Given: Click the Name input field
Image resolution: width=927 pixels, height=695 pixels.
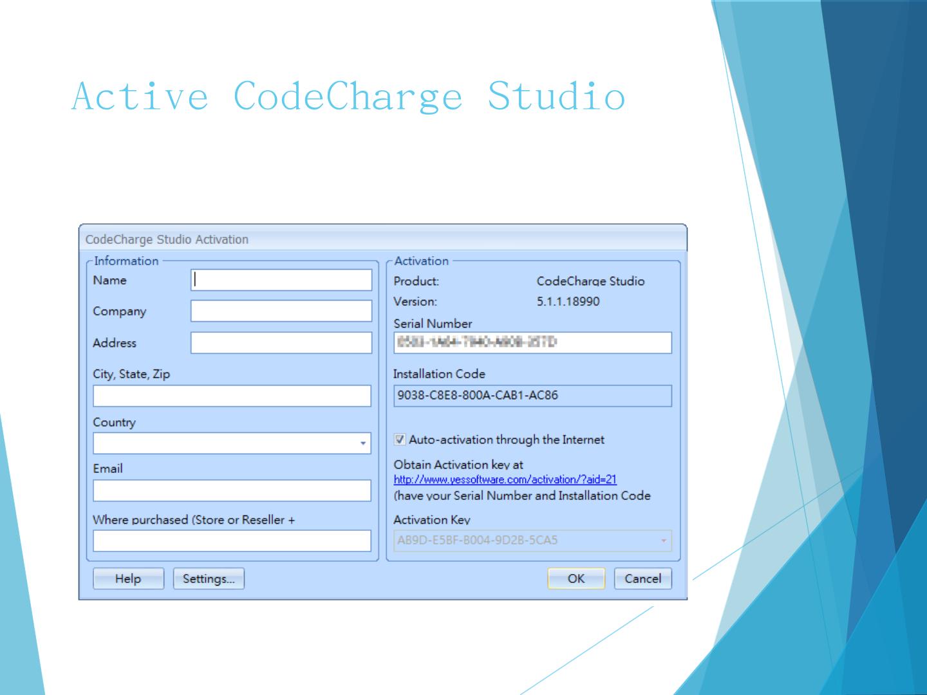Looking at the screenshot, I should (281, 280).
